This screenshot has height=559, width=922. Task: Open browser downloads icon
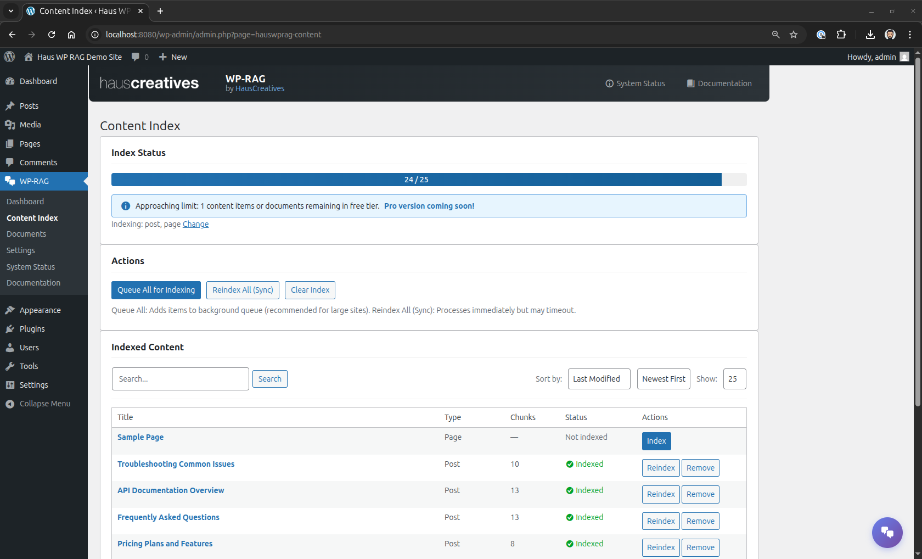click(870, 35)
